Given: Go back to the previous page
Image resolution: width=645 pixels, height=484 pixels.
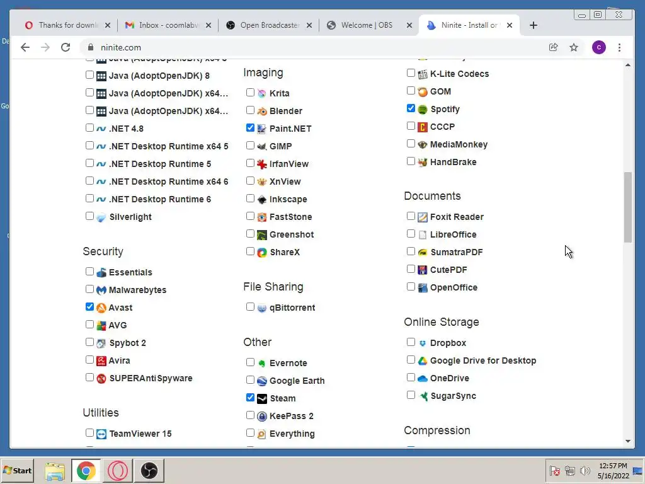Looking at the screenshot, I should click(25, 47).
